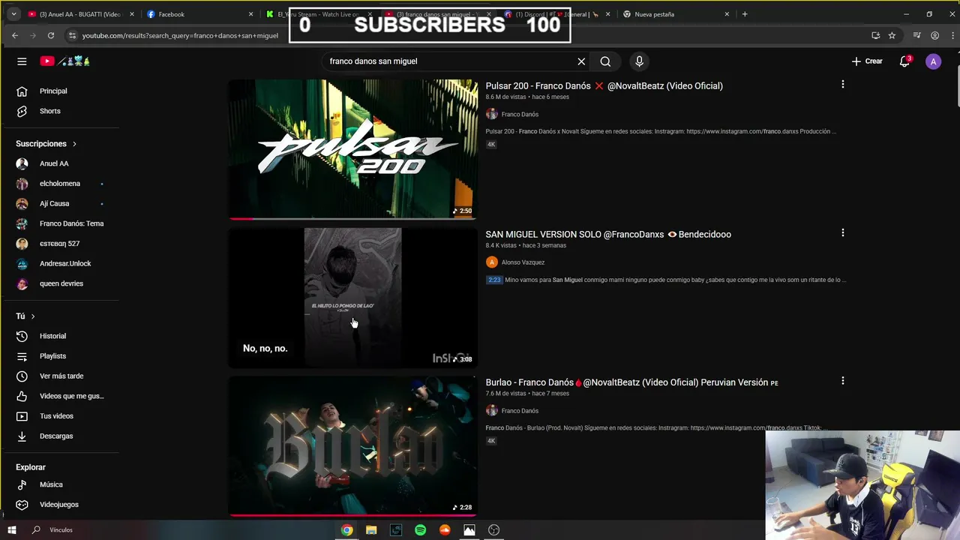Open the Windows Start menu
The image size is (960, 540).
[x=12, y=530]
